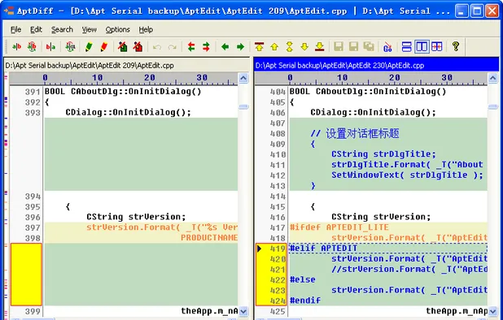Viewport: 503px width, 320px height.
Task: Click right pane scrollbar up arrow
Action: point(492,78)
